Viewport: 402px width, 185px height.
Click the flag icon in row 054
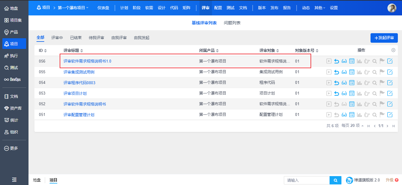point(382,83)
